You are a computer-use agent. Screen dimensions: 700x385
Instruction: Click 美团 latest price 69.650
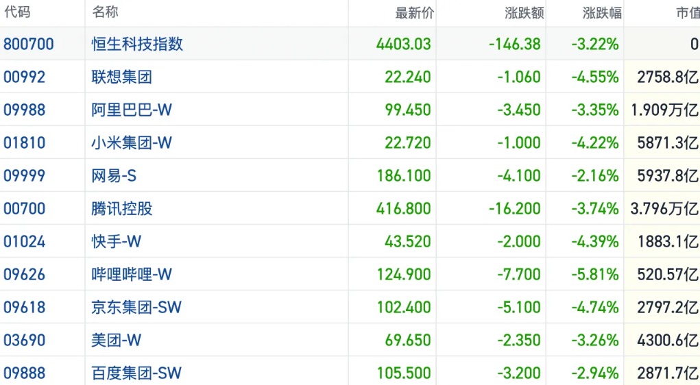(408, 340)
